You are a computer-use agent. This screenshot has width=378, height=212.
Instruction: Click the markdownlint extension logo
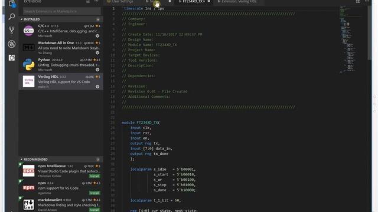(29, 204)
